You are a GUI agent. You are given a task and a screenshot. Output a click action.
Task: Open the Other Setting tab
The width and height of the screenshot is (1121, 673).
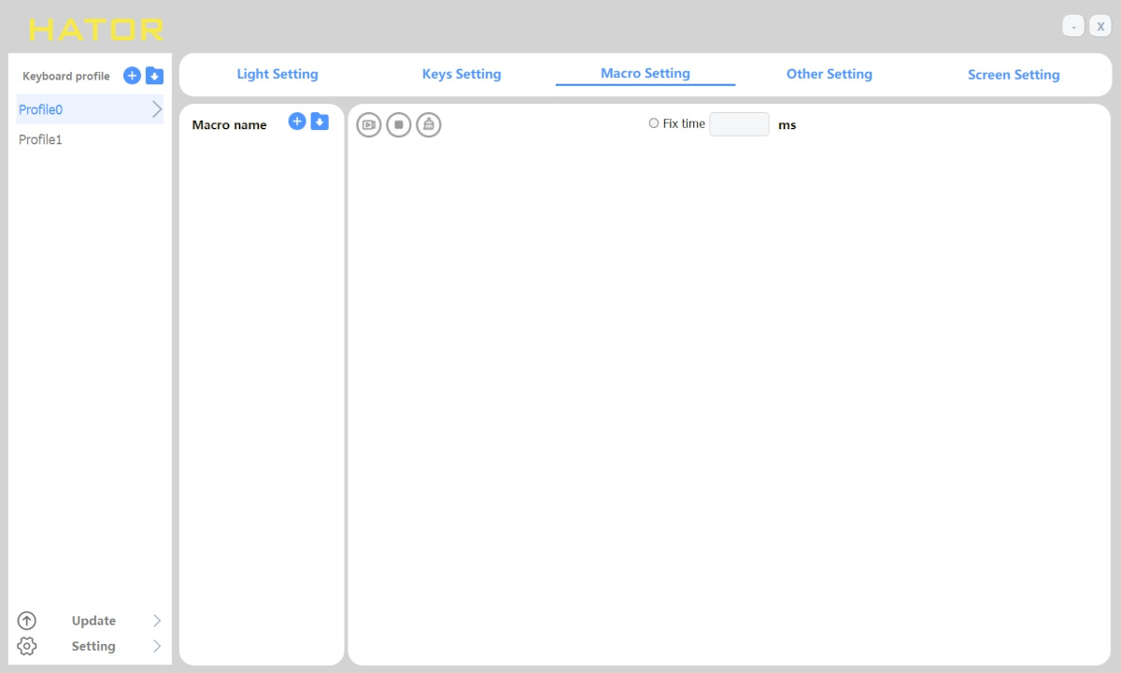(830, 74)
